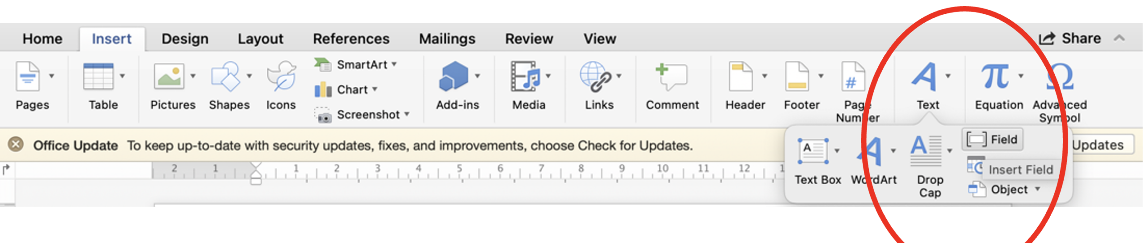The height and width of the screenshot is (243, 1146).
Task: Open the References tab
Action: click(x=351, y=38)
